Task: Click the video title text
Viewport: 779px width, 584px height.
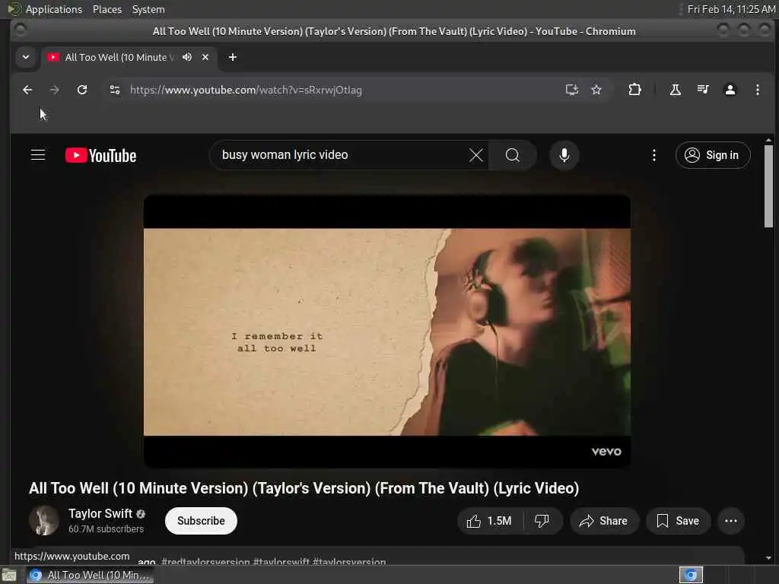Action: 304,488
